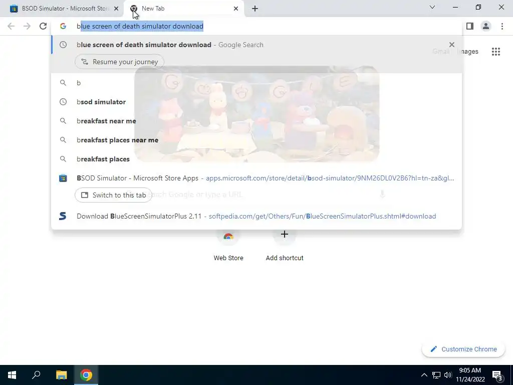Click the clock icon beside bsod simulator
Screen dimensions: 513x385
[63, 102]
